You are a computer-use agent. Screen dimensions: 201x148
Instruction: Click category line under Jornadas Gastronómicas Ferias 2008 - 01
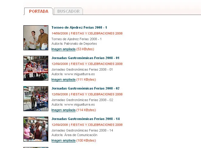pos(87,64)
